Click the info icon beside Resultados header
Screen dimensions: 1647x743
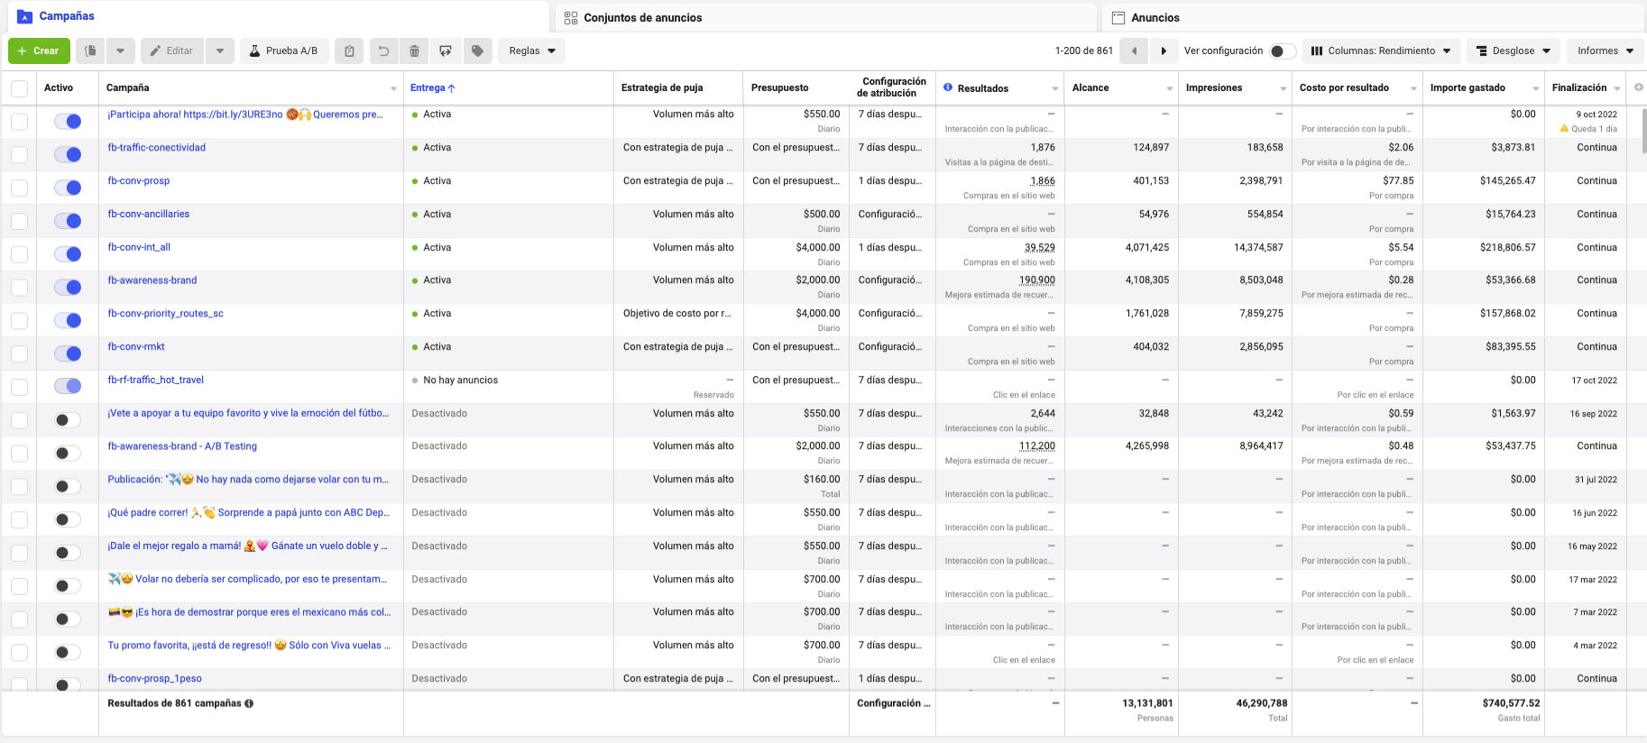coord(948,87)
